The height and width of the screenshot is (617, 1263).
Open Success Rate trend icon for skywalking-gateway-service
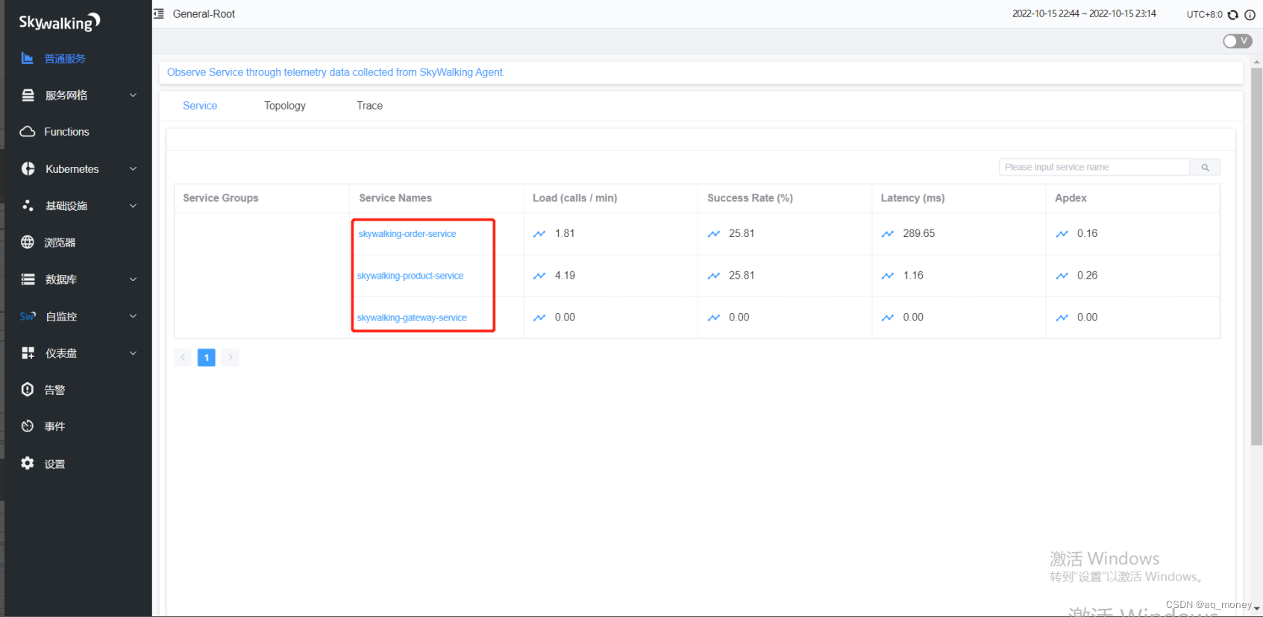coord(714,317)
